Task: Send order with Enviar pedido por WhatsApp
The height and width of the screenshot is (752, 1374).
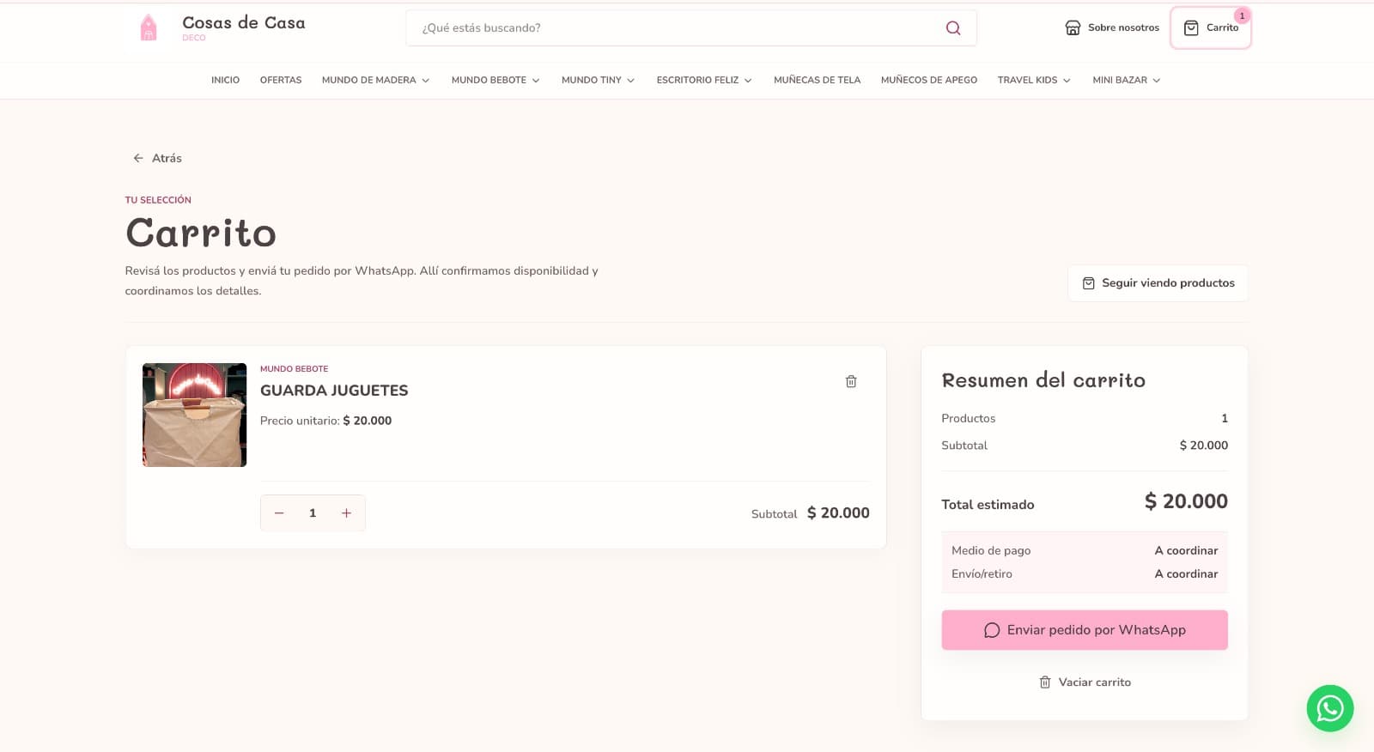Action: click(x=1085, y=630)
